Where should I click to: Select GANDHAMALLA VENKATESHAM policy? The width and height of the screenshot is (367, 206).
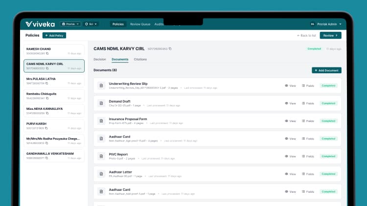coord(54,156)
